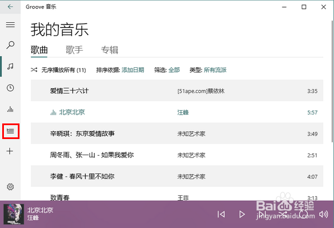
Task: Select the song 辛晓琪：东京爱情故事
Action: pos(82,133)
